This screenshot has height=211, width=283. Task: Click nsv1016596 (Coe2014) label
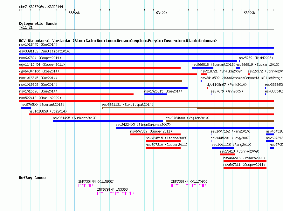[x=38, y=91]
